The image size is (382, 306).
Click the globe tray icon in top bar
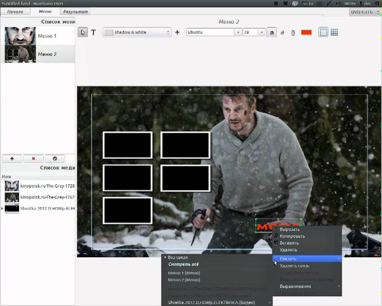pyautogui.click(x=295, y=3)
